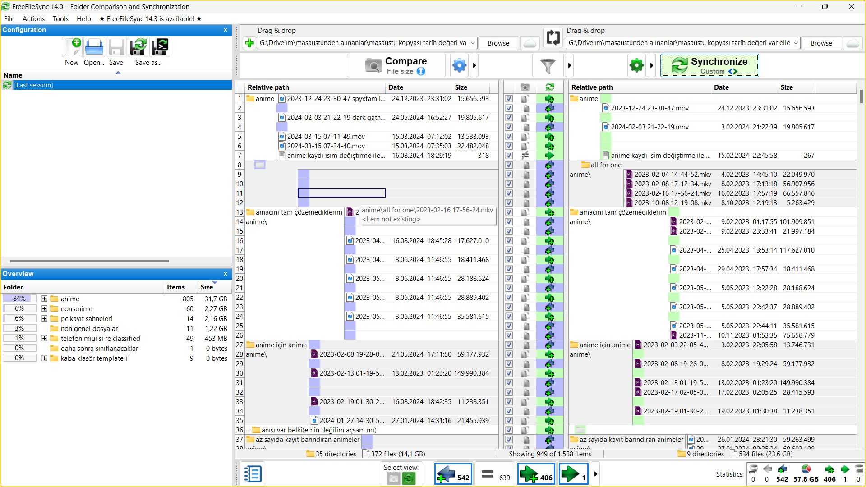Click Save as batch job icon
The height and width of the screenshot is (487, 866).
point(160,47)
